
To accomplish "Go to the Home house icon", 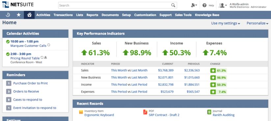I will point(29,15).
